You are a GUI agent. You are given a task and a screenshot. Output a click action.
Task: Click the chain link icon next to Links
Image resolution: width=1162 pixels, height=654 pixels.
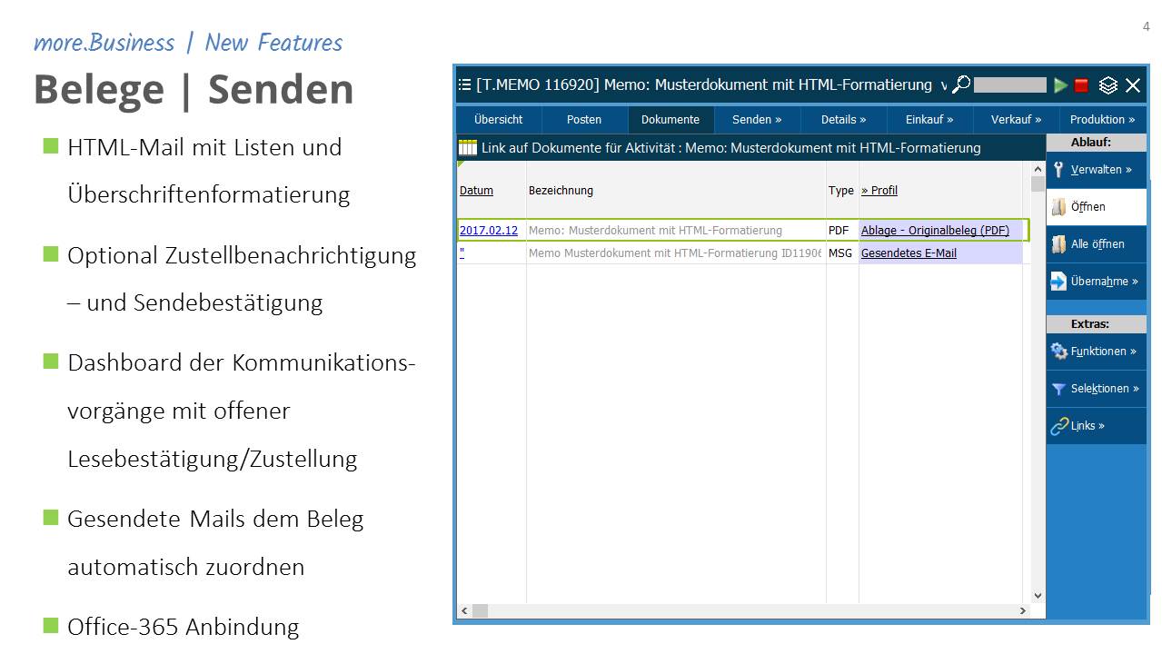[1058, 426]
